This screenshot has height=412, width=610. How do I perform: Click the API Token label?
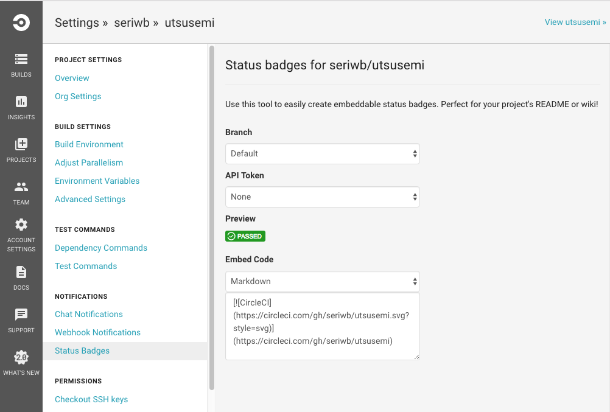pos(245,175)
